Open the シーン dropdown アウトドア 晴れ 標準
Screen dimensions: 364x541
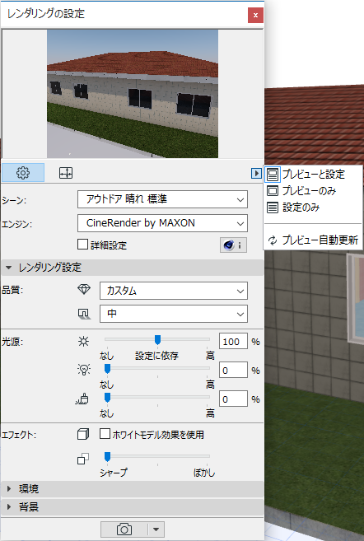coord(162,199)
